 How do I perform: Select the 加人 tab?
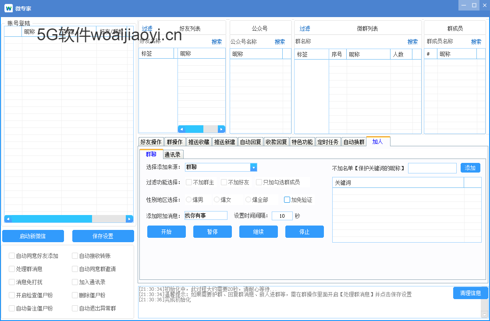[x=378, y=141]
